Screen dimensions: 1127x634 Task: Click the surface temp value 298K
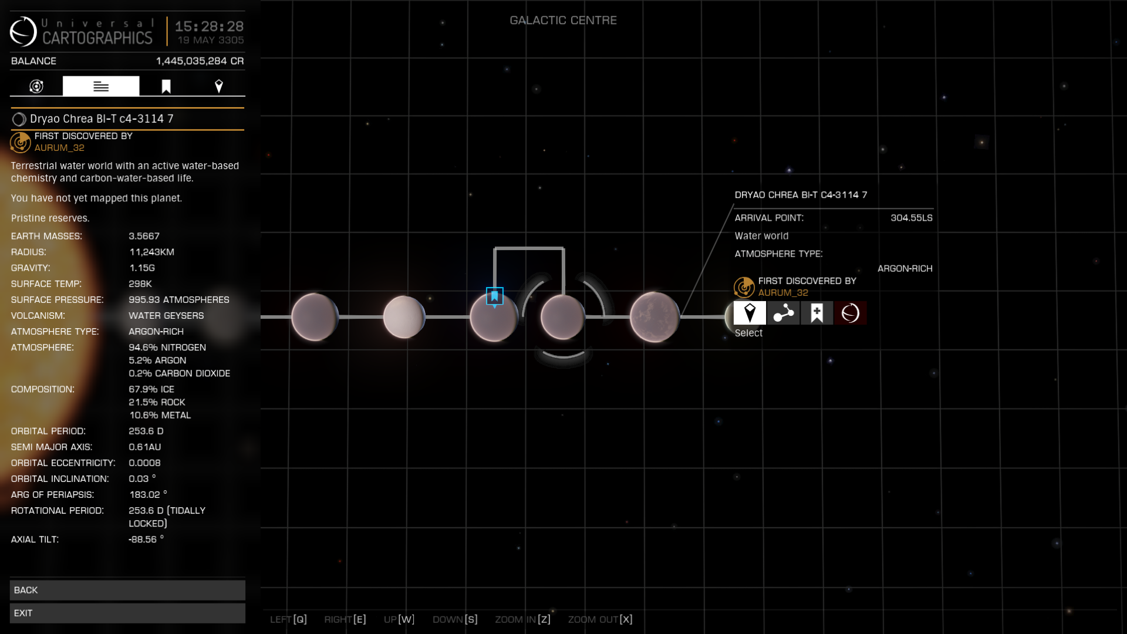pyautogui.click(x=140, y=284)
